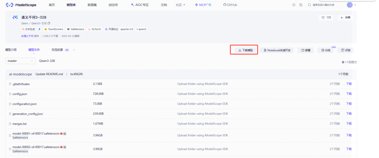Click the lightning bolt tag icon
Viewport: 379px width, 158px height.
39,29
